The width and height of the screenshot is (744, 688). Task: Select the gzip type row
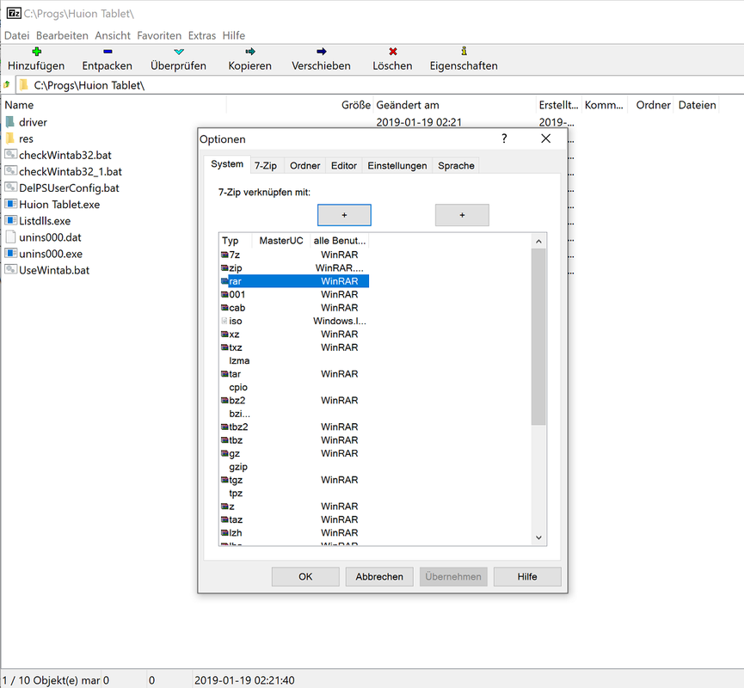tap(295, 467)
